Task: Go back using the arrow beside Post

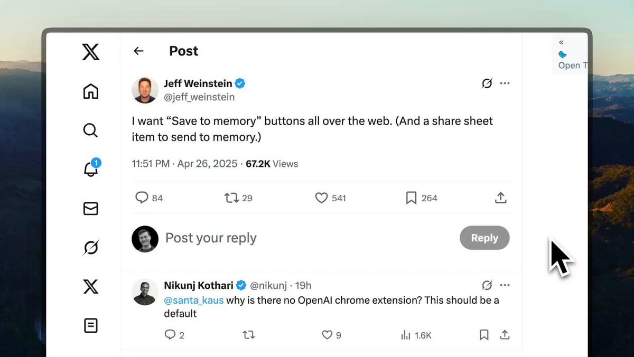Action: point(138,51)
